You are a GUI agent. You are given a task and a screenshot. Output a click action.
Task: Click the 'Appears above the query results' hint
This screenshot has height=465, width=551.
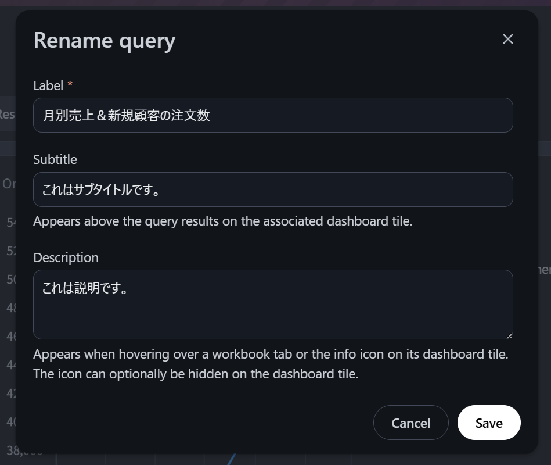click(223, 221)
